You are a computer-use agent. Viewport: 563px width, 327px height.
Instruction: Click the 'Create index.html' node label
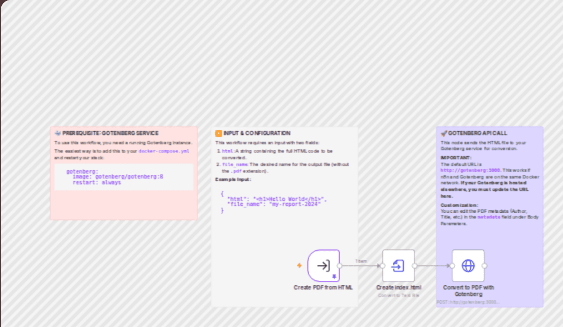point(399,287)
